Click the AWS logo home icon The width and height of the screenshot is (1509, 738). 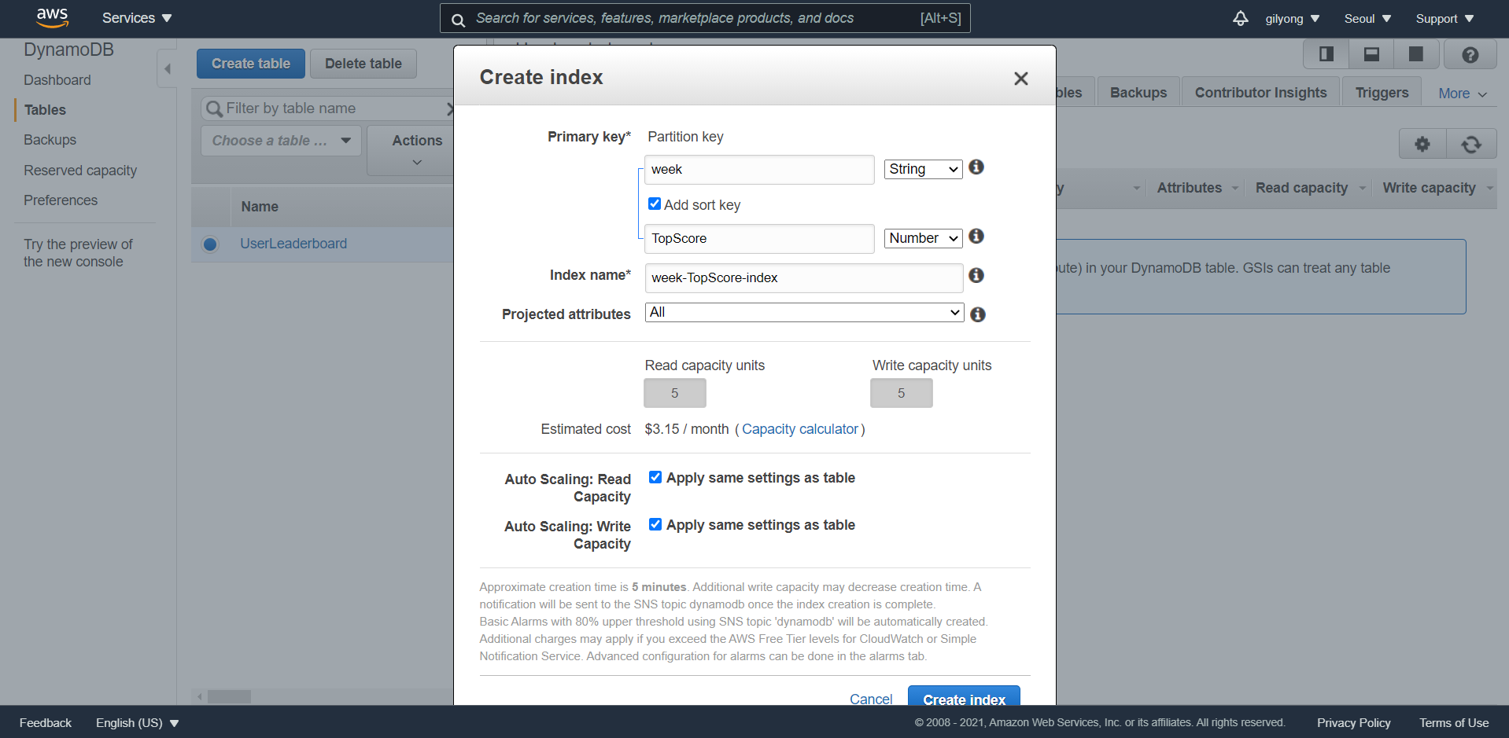(x=52, y=17)
